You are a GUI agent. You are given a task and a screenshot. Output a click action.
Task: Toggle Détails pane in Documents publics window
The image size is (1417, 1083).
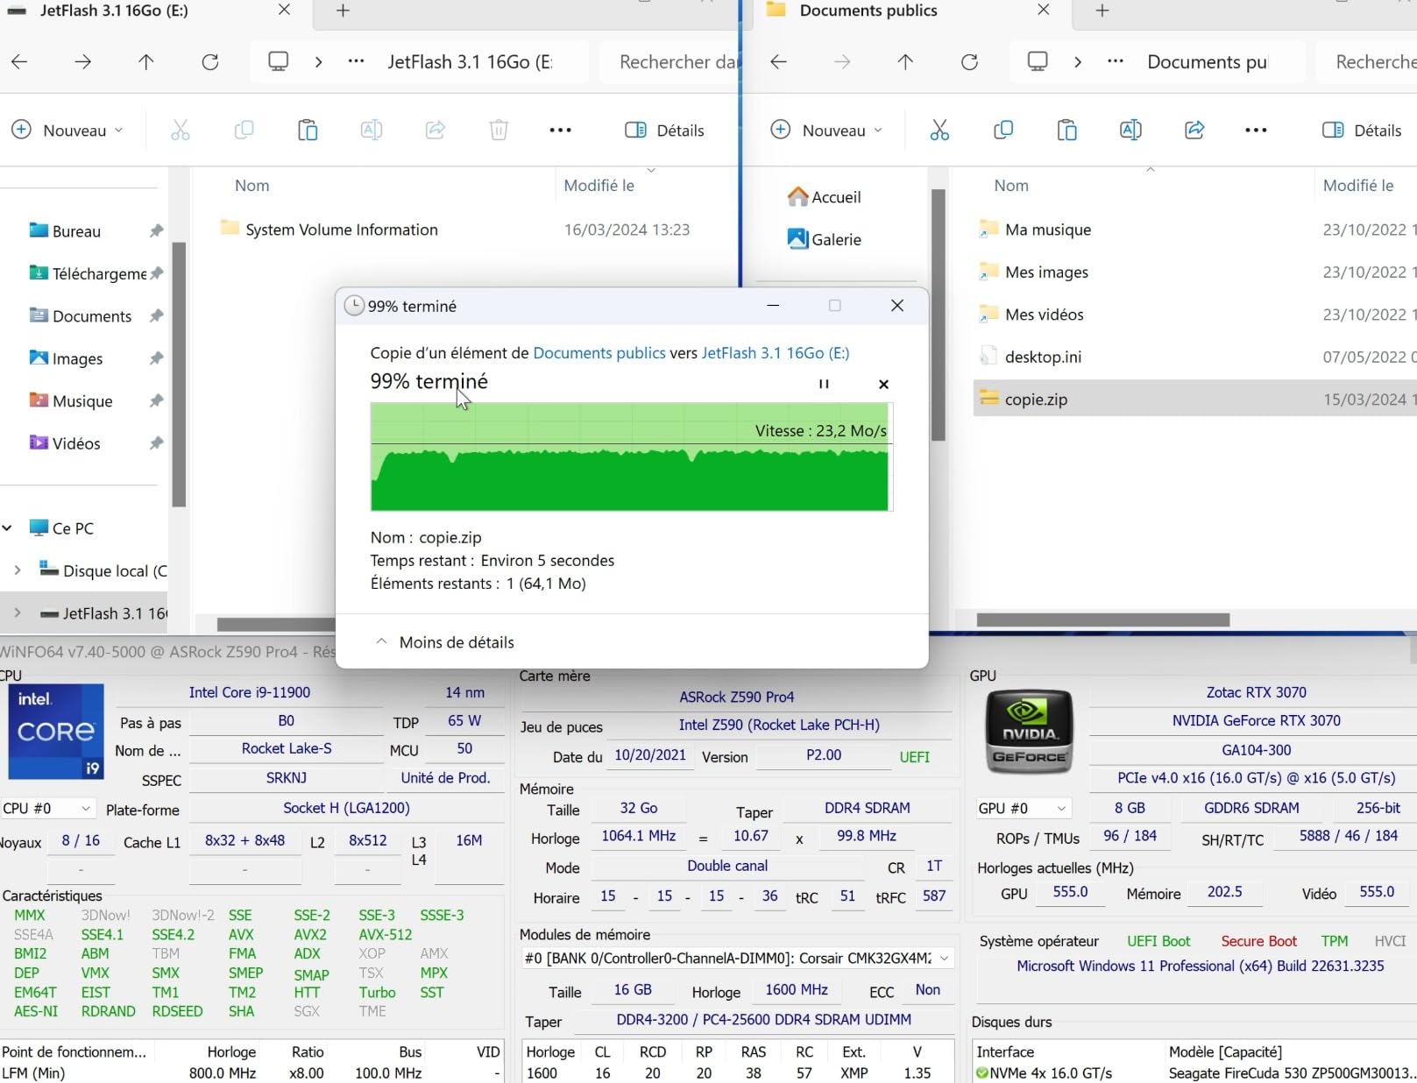[x=1362, y=131]
